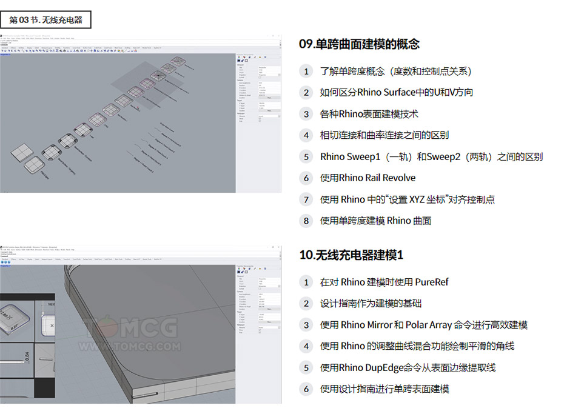This screenshot has width=564, height=414.
Task: Select the dark viewport-properties icon in section 10 Rhino panel
Action: [x=239, y=272]
